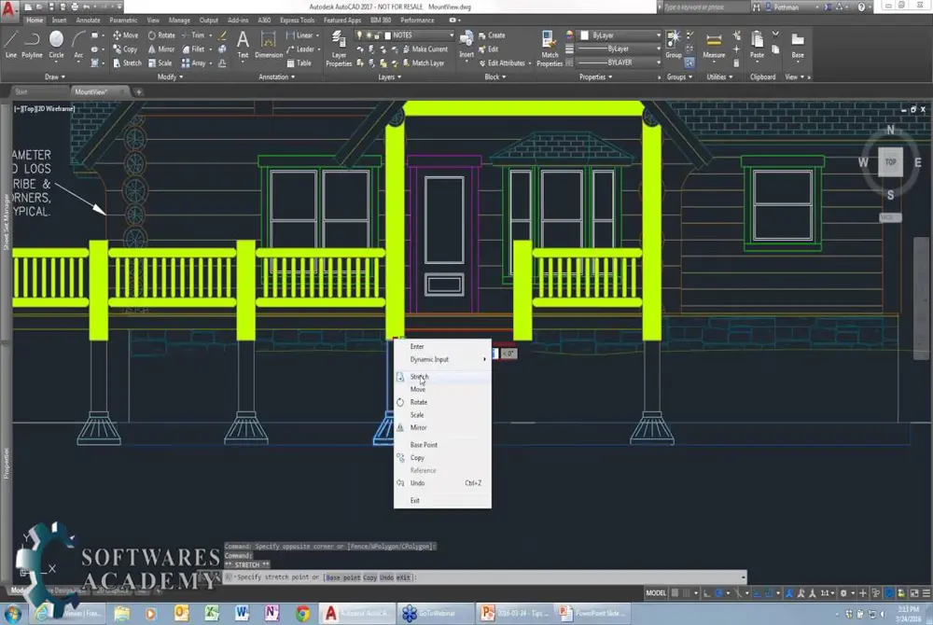Viewport: 933px width, 625px height.
Task: Choose Stretch in the context menu
Action: click(442, 377)
